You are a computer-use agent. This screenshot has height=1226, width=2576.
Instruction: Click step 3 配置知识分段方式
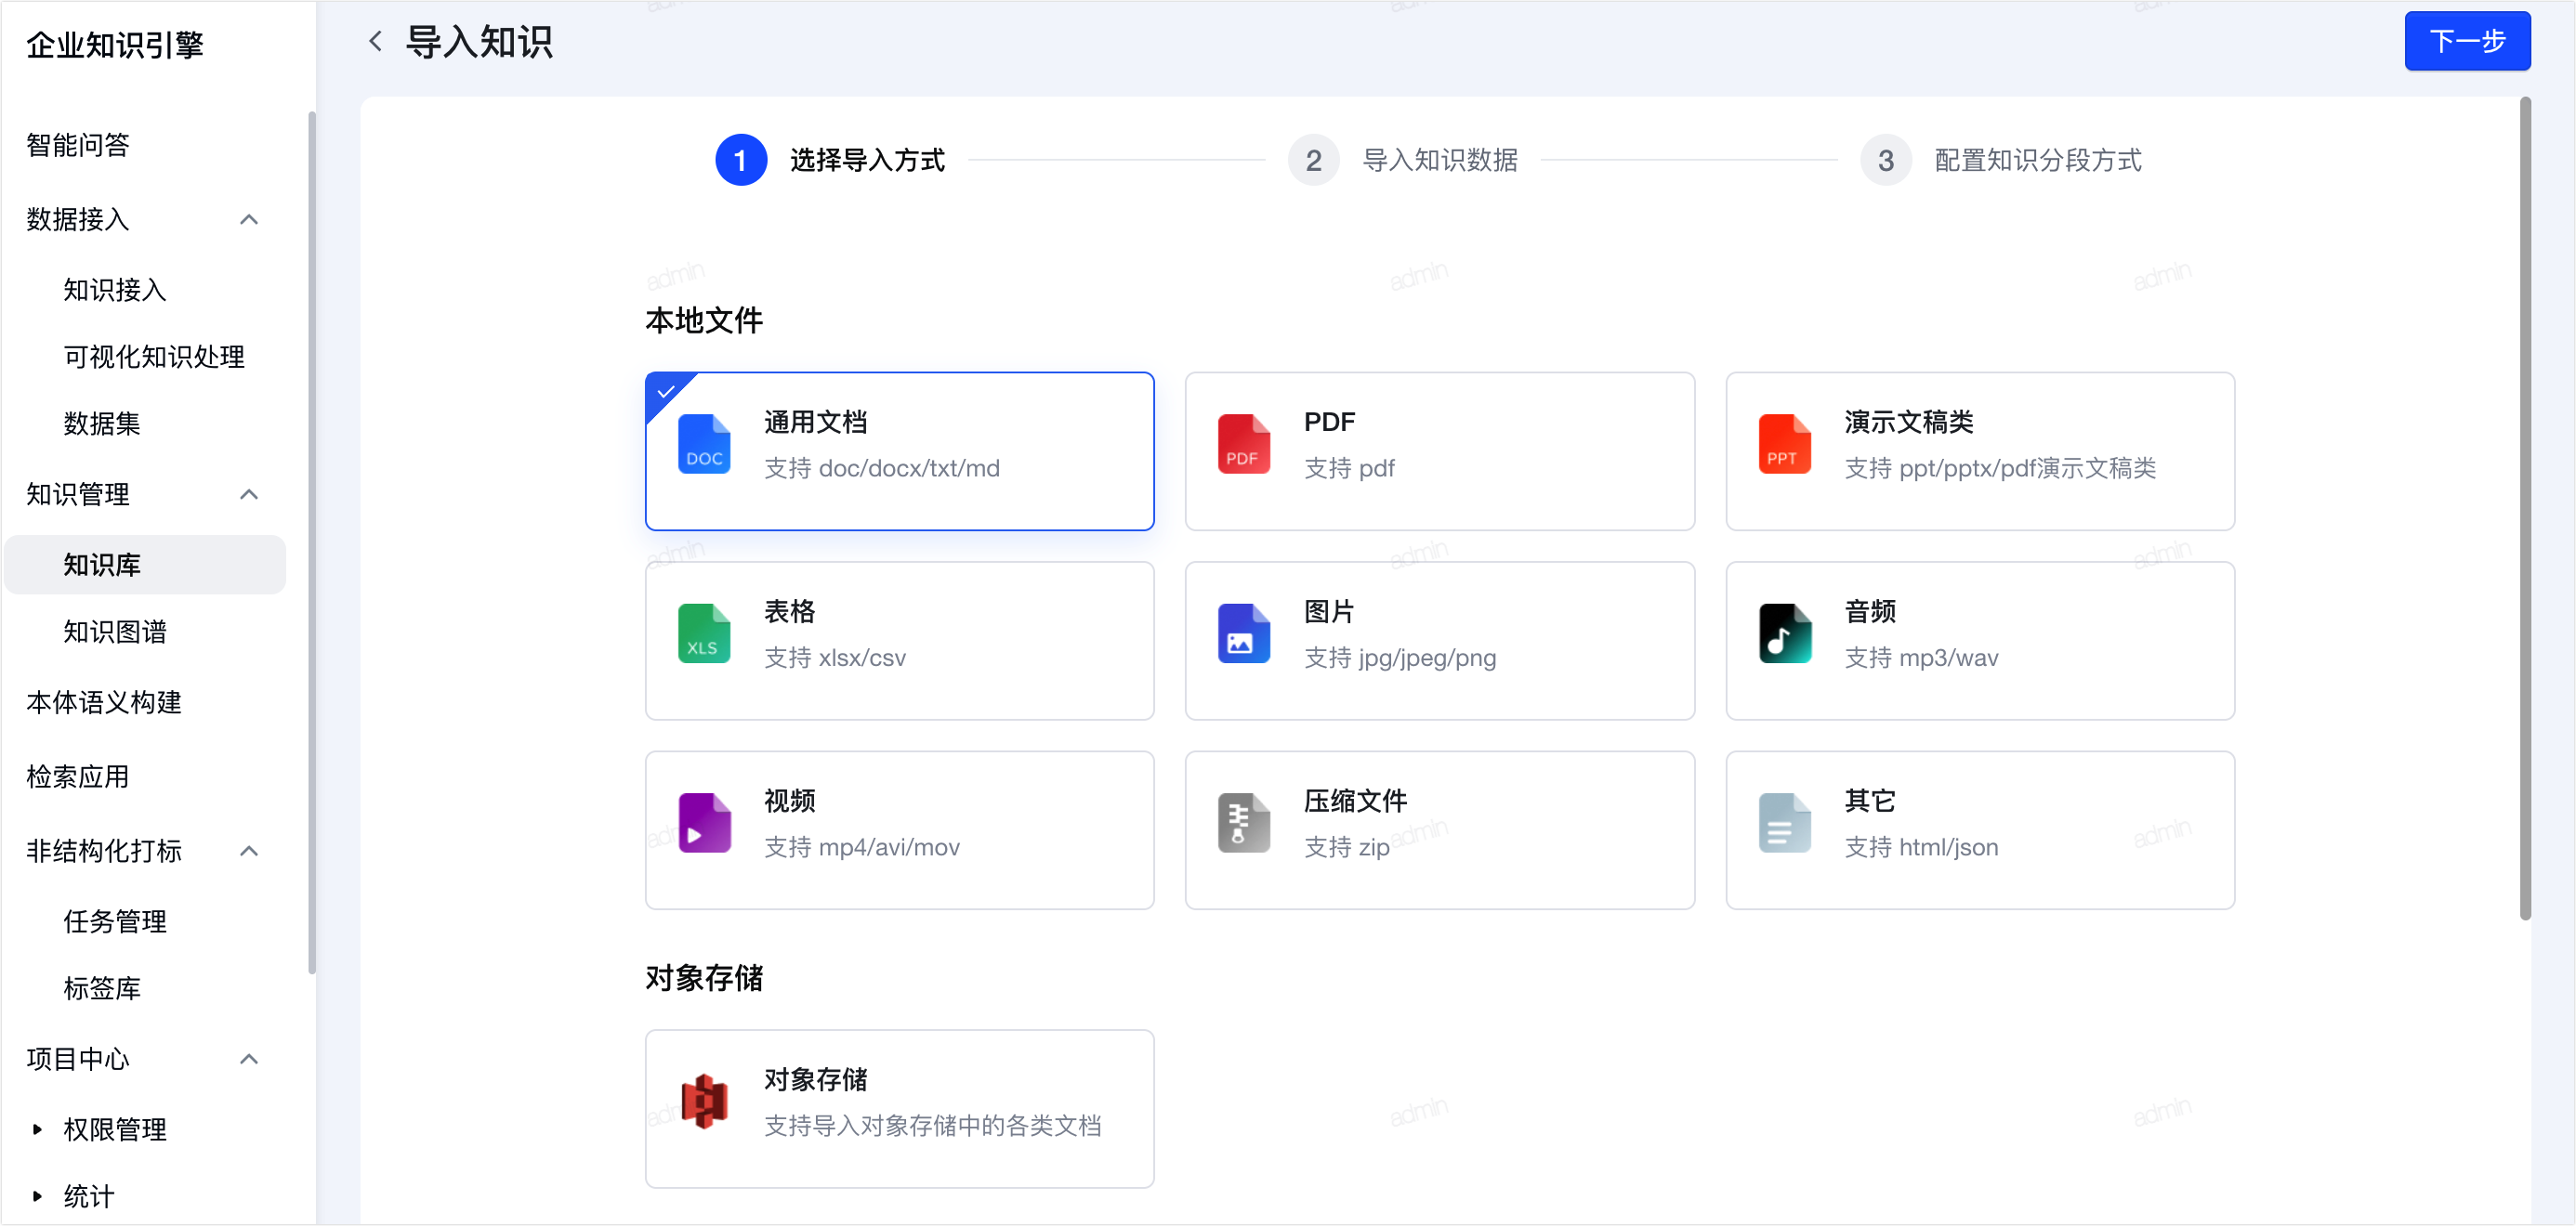(x=2001, y=160)
